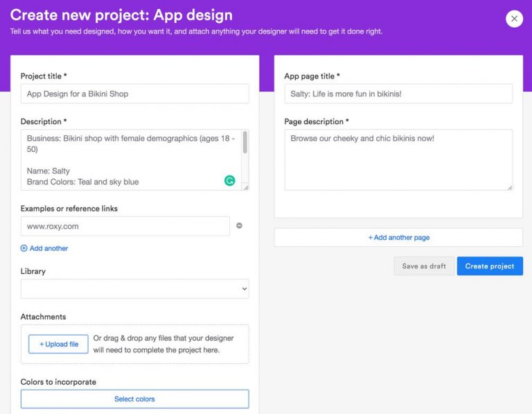Viewport: 532px width, 414px height.
Task: Click the Upload file button
Action: (x=58, y=344)
